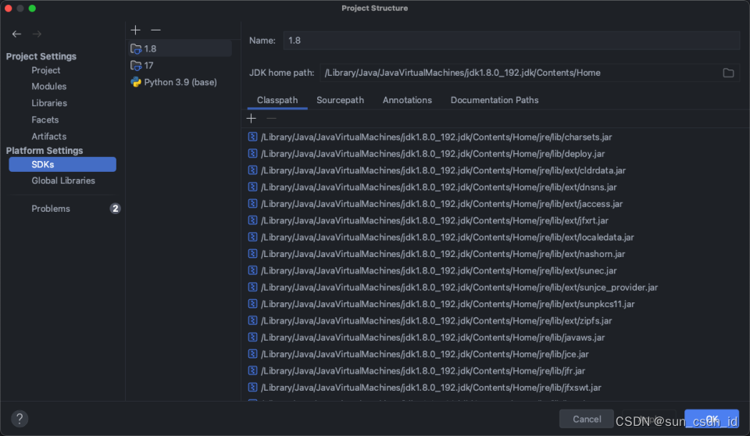Select Python 3.9 (base) SDK entry
Image resolution: width=750 pixels, height=436 pixels.
(180, 82)
